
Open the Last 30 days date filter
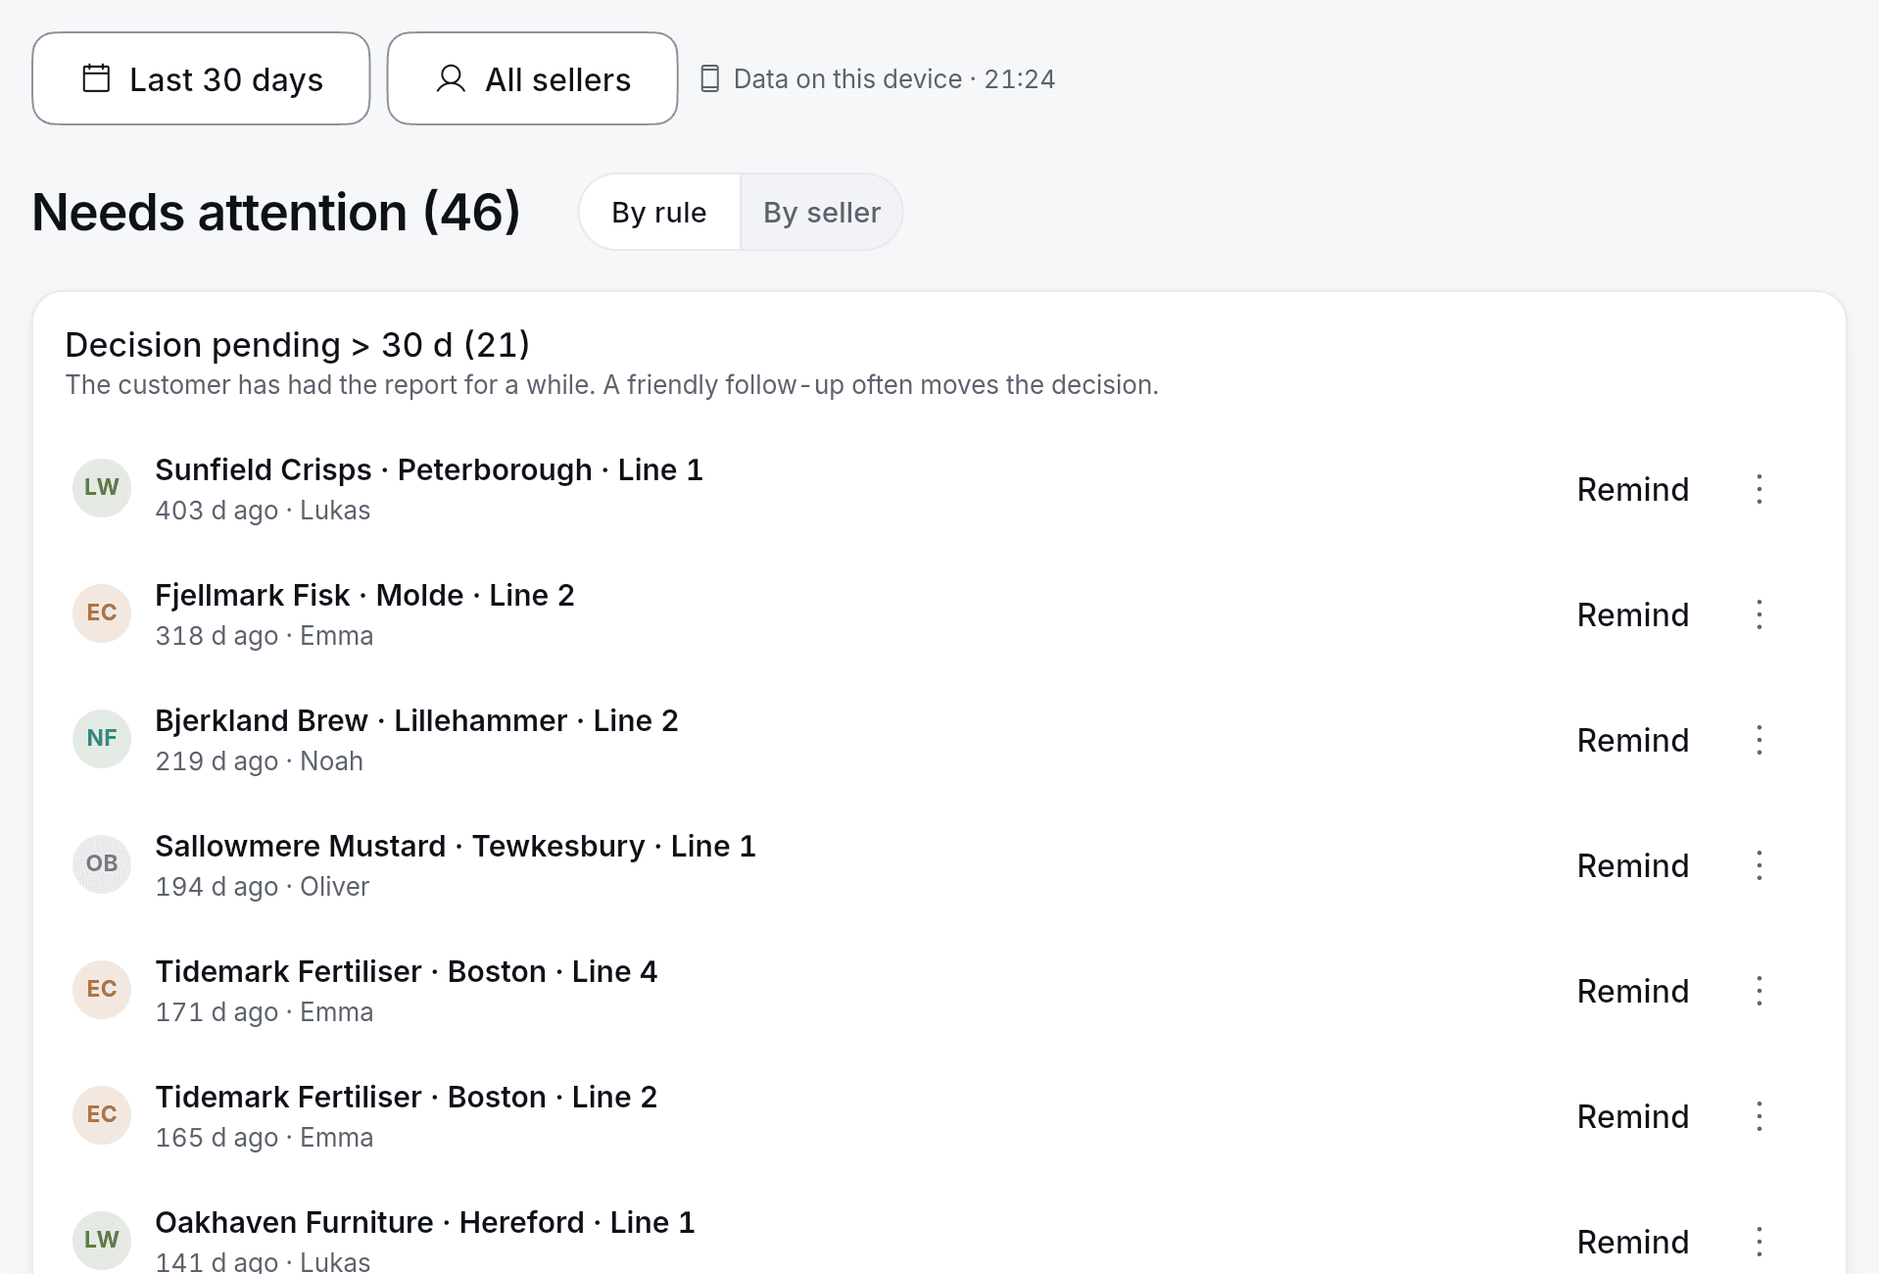click(x=201, y=78)
